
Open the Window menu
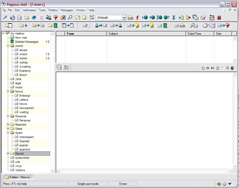81,10
